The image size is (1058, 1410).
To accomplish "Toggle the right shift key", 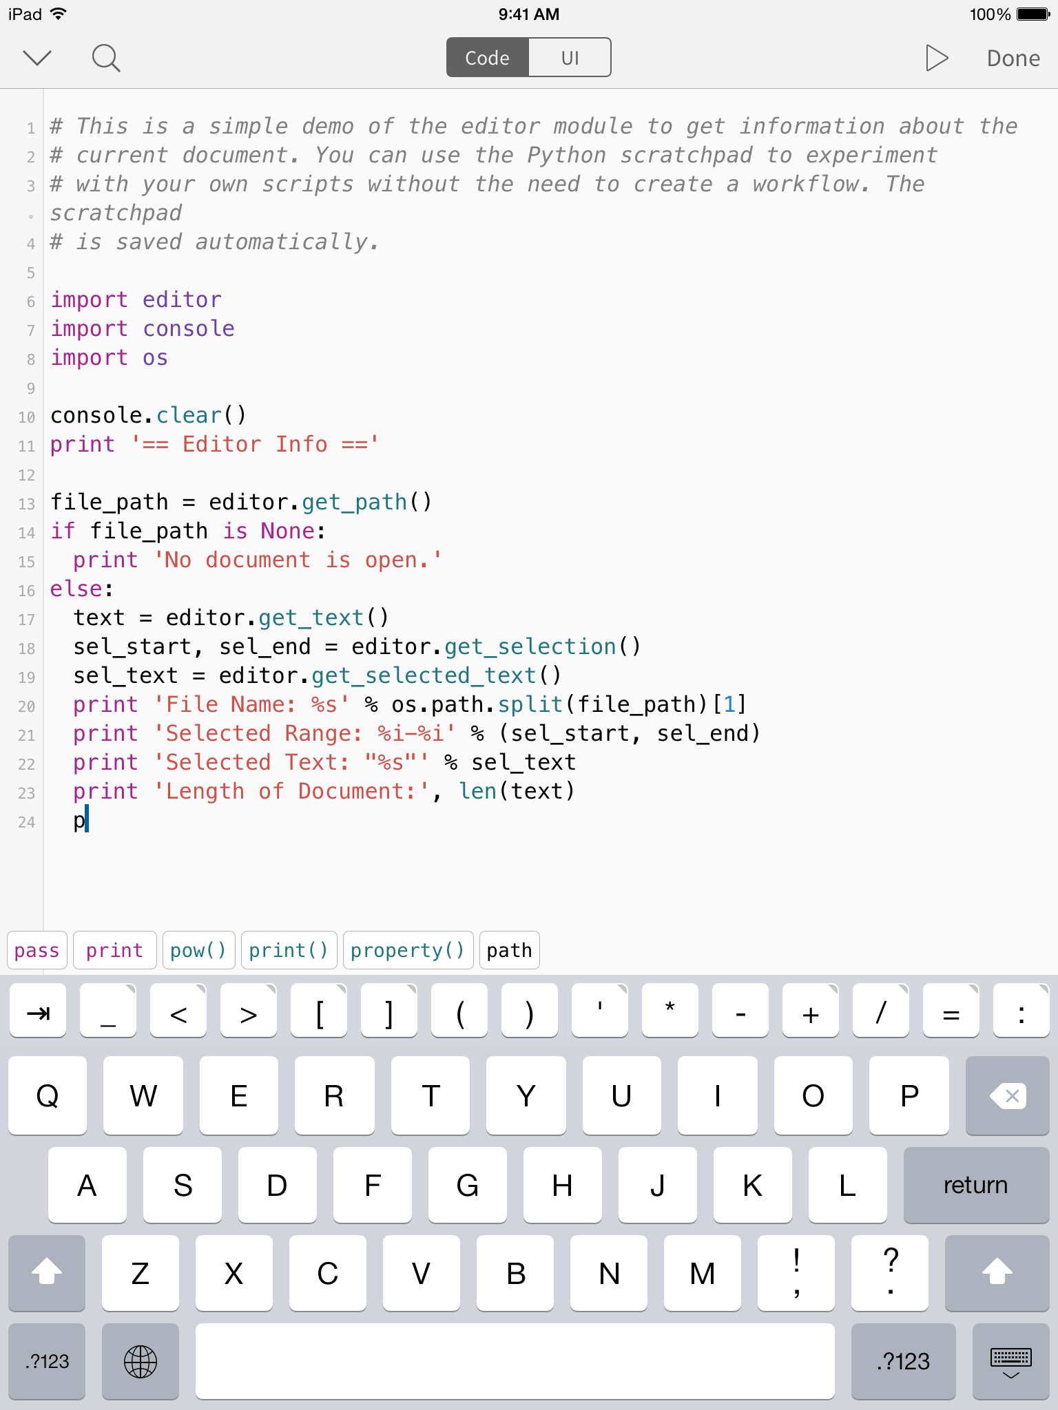I will (997, 1273).
